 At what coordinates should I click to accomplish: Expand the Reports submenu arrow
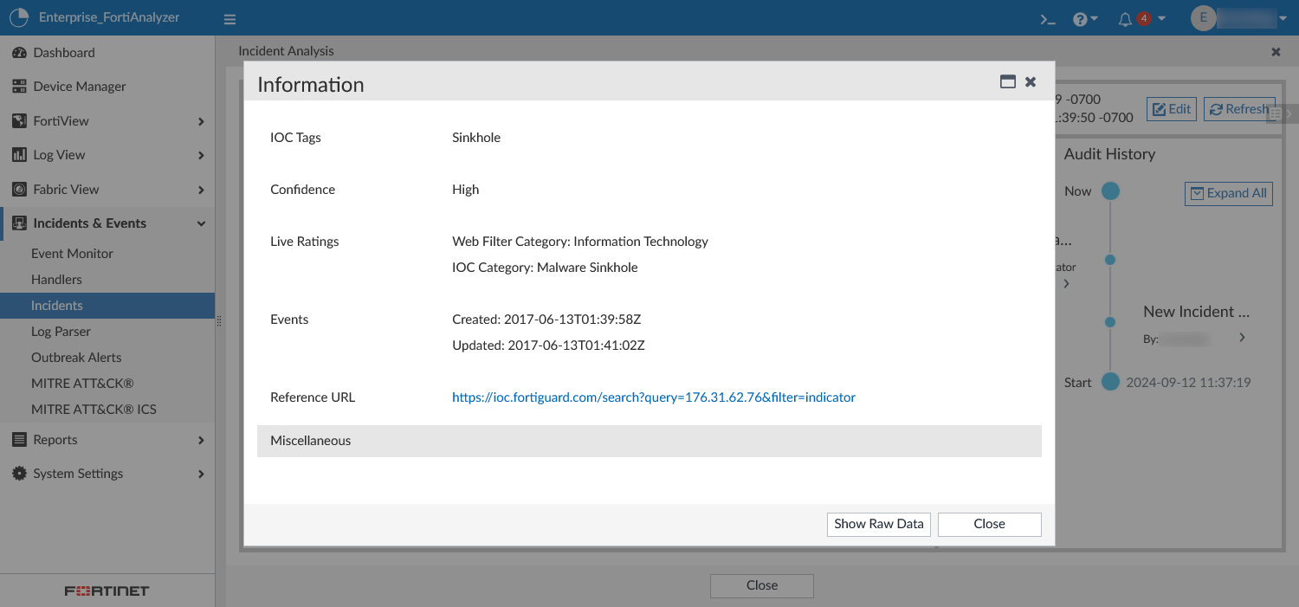coord(201,440)
